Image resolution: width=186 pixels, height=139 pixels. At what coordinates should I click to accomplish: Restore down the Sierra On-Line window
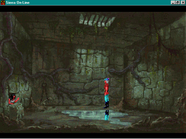point(178,3)
